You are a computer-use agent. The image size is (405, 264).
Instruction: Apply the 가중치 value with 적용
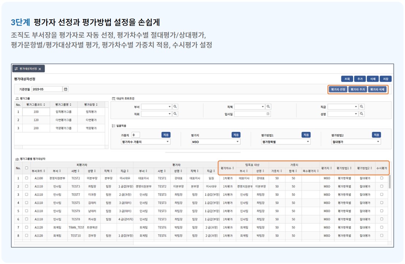click(x=166, y=135)
